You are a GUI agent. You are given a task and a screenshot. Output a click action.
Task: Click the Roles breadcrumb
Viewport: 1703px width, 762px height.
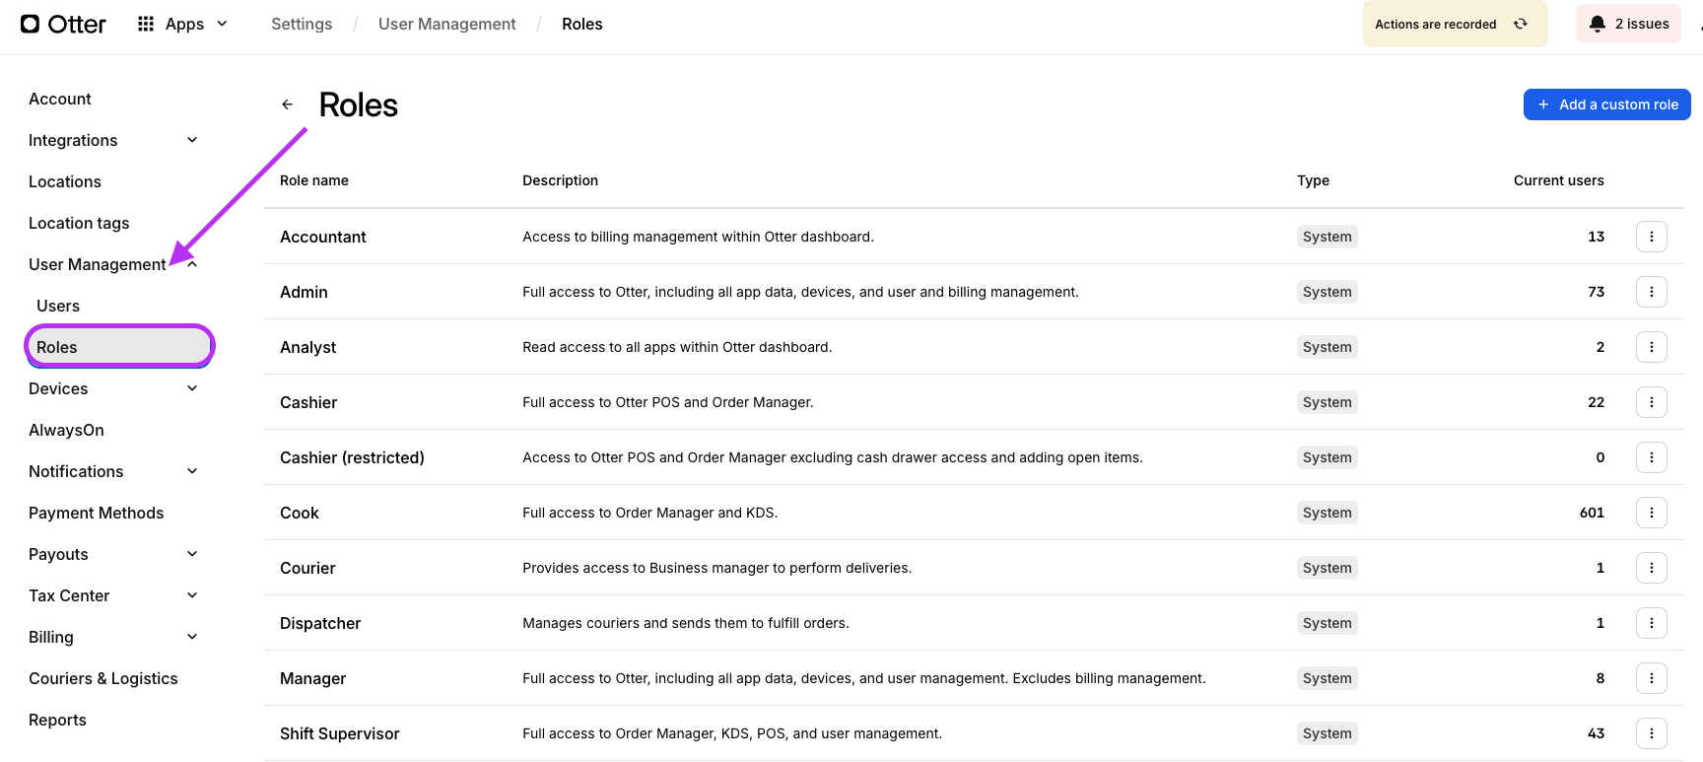coord(582,24)
